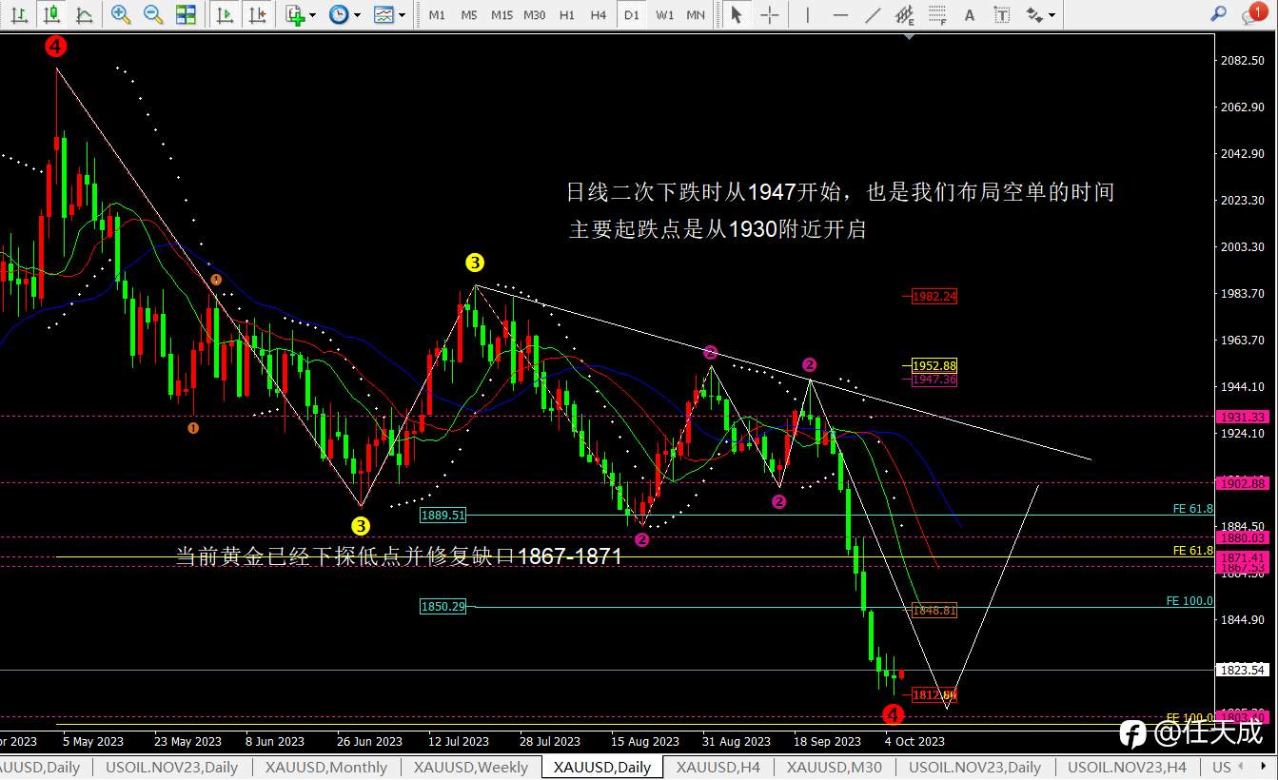Expand the periods dropdown arrow

click(357, 14)
